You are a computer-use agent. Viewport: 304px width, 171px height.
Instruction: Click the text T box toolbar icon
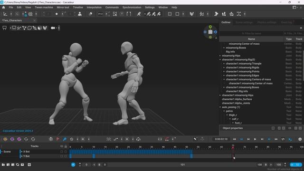pyautogui.click(x=122, y=14)
